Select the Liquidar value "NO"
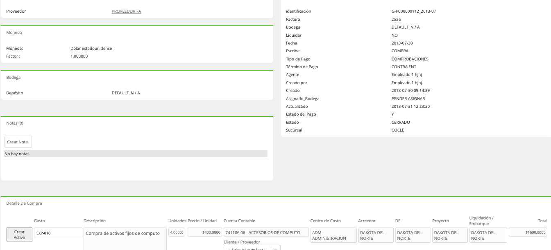This screenshot has width=551, height=250. coord(395,35)
